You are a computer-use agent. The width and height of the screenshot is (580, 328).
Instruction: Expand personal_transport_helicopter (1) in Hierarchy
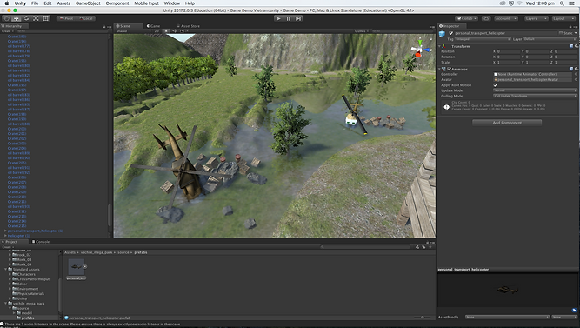pyautogui.click(x=5, y=231)
